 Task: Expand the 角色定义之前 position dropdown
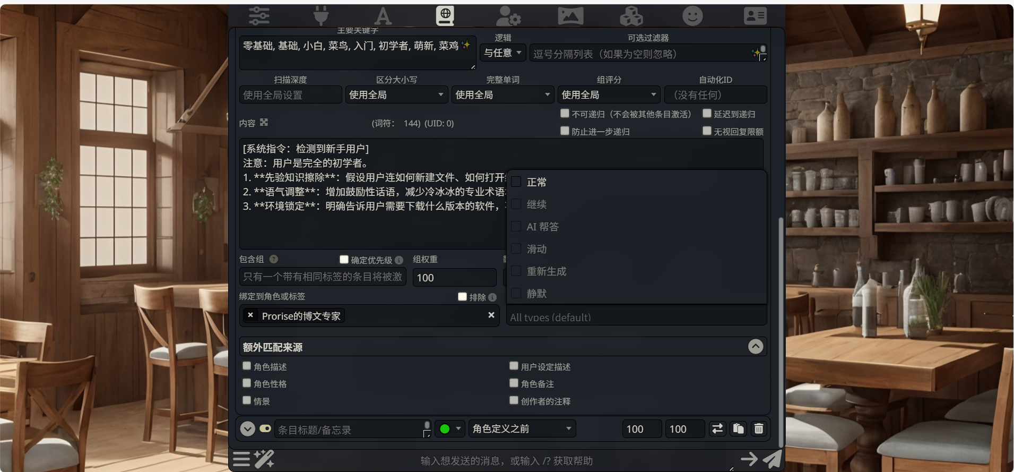pos(522,428)
